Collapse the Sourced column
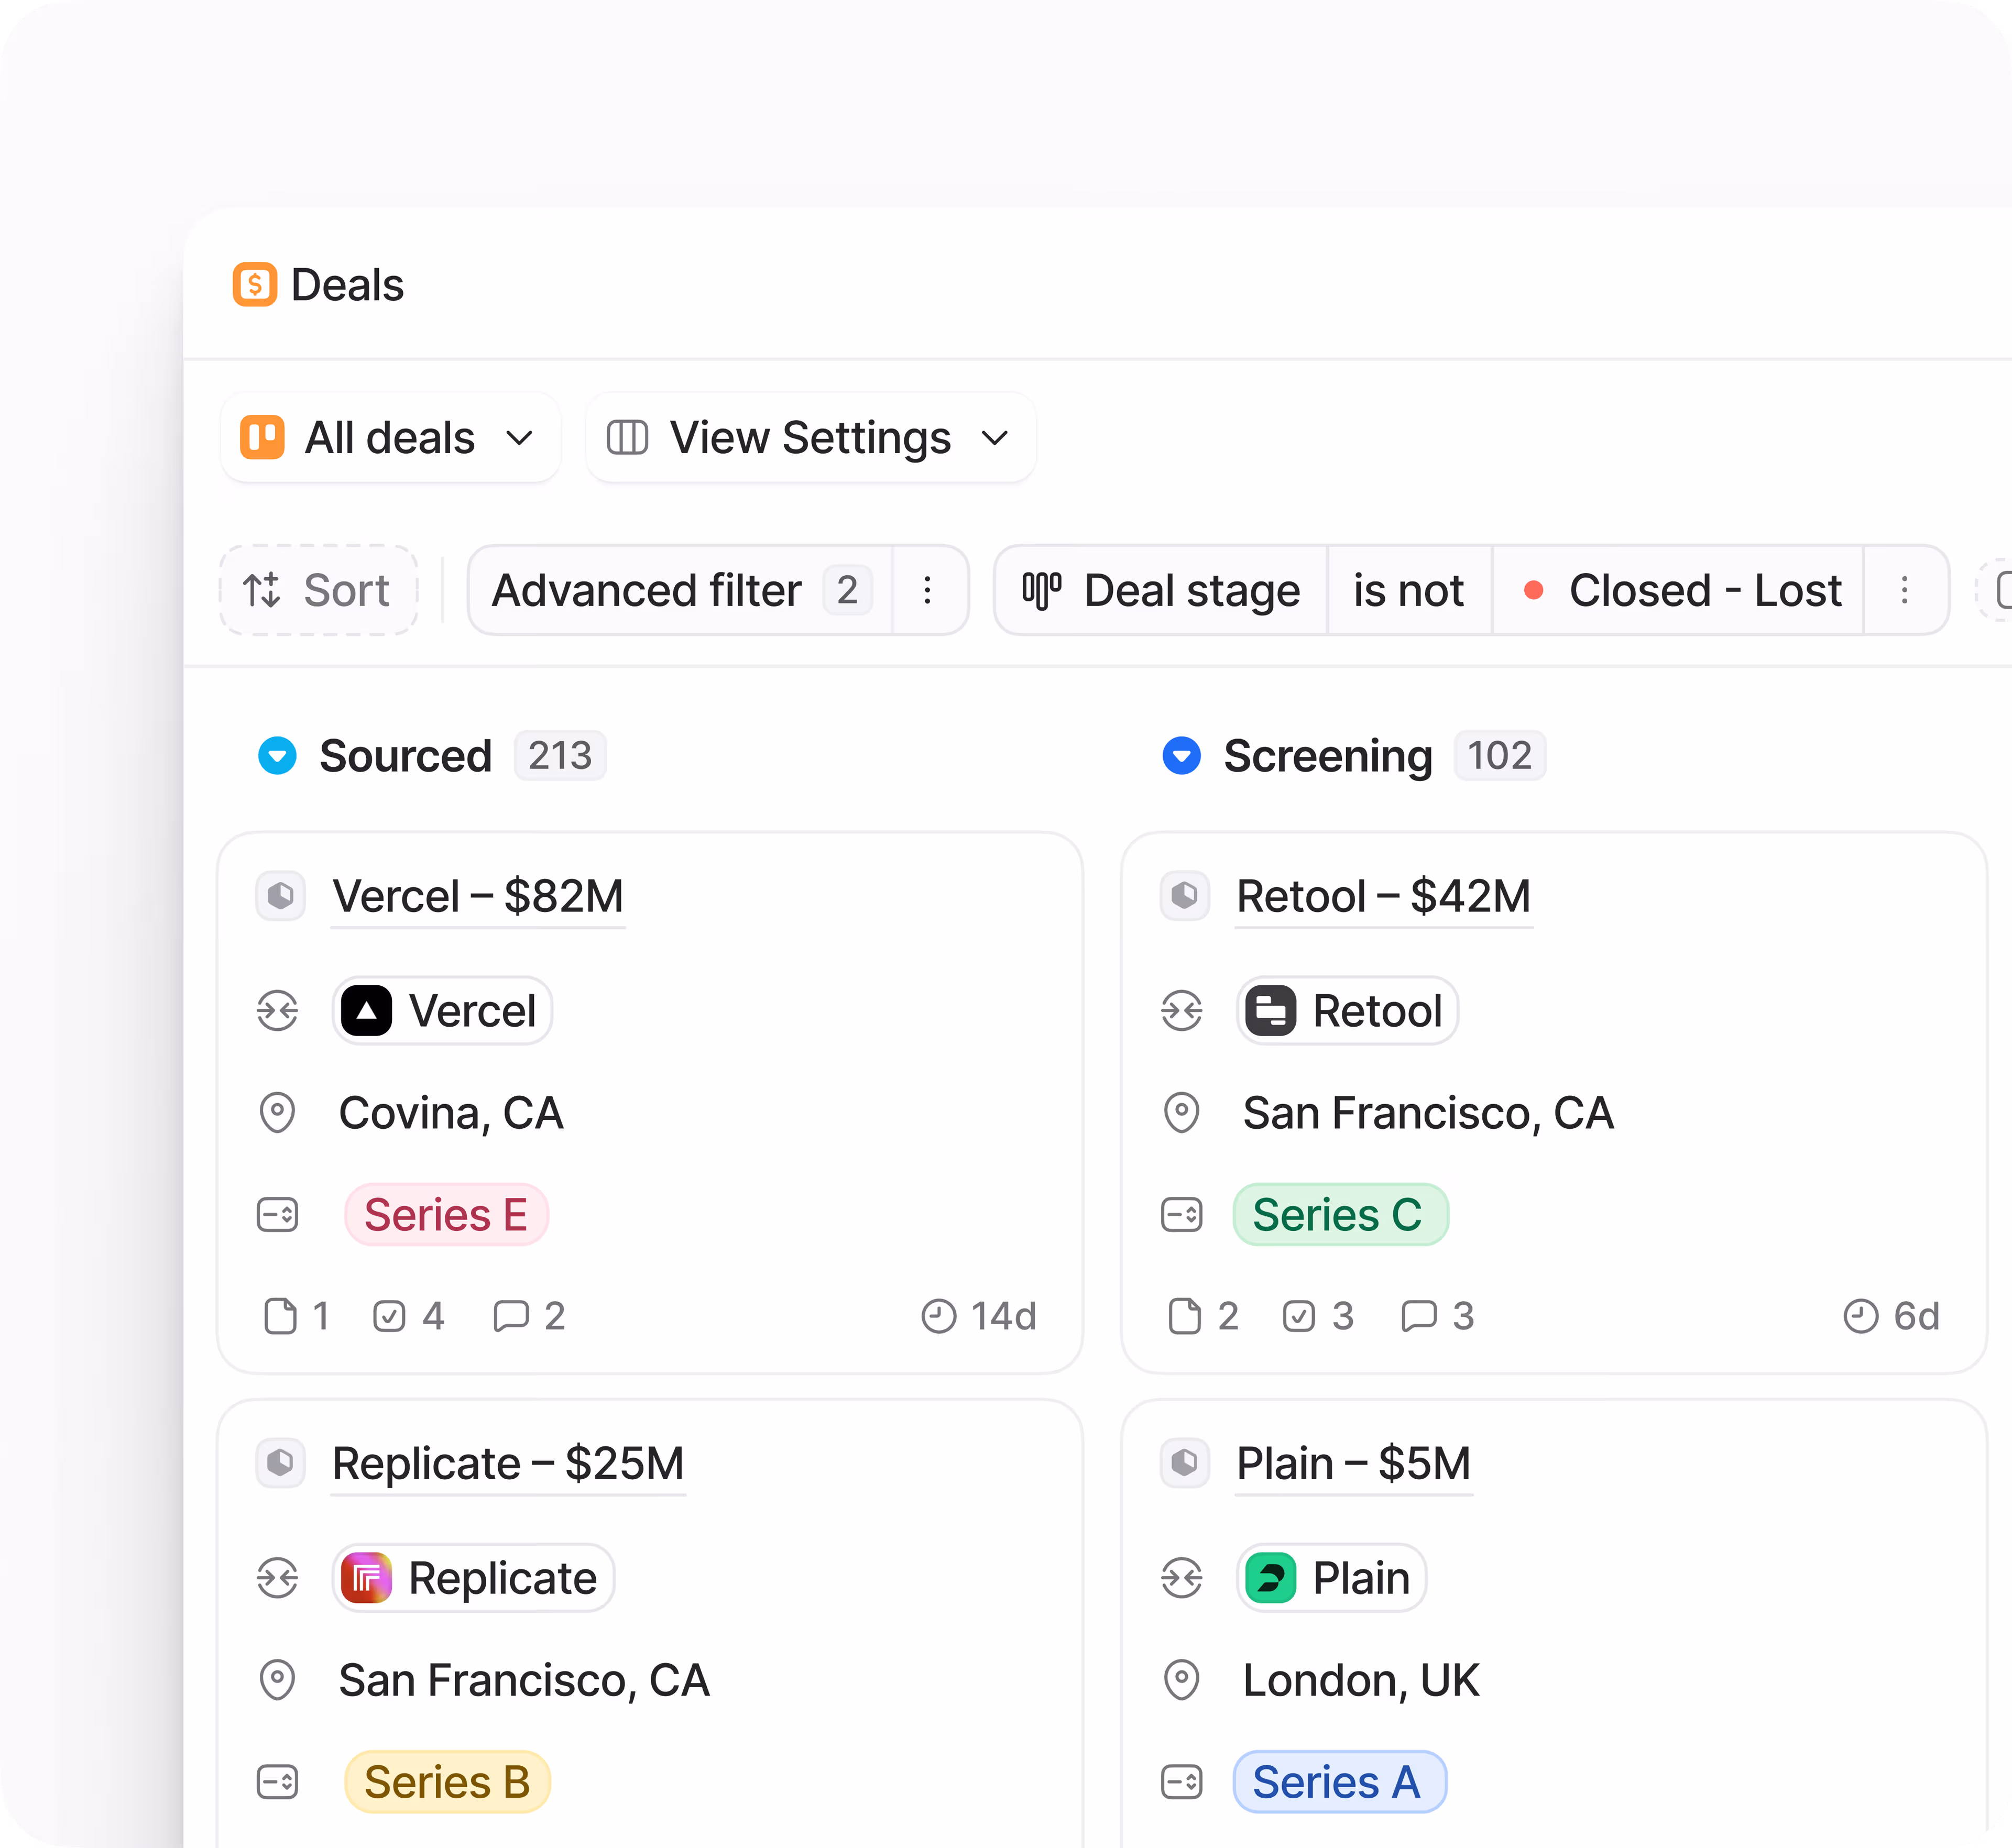 (277, 756)
